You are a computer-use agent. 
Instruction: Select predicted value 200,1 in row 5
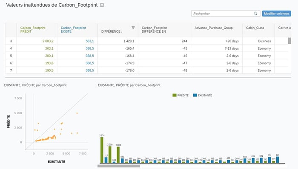(x=49, y=56)
